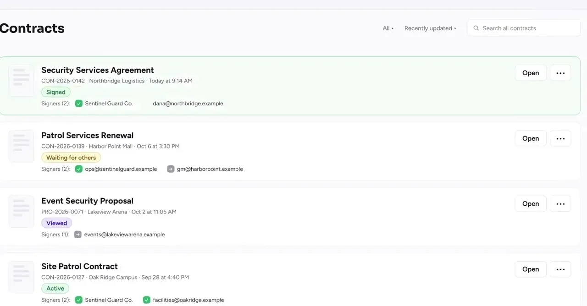Image resolution: width=587 pixels, height=306 pixels.
Task: Click the Patrol Services Renewal title
Action: point(88,136)
